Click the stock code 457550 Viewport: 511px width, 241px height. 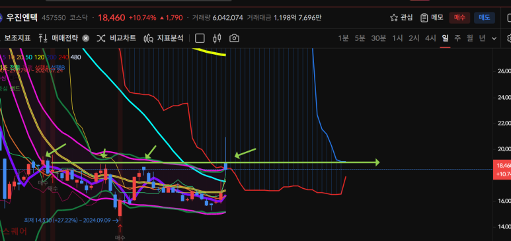coord(54,18)
